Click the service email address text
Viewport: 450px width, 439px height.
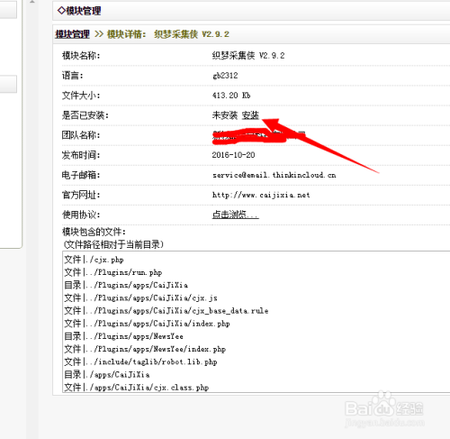[274, 175]
